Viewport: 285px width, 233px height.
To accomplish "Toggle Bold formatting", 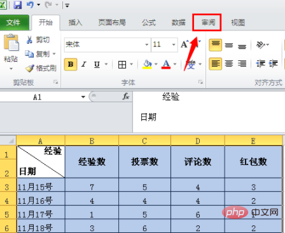I will click(x=71, y=64).
